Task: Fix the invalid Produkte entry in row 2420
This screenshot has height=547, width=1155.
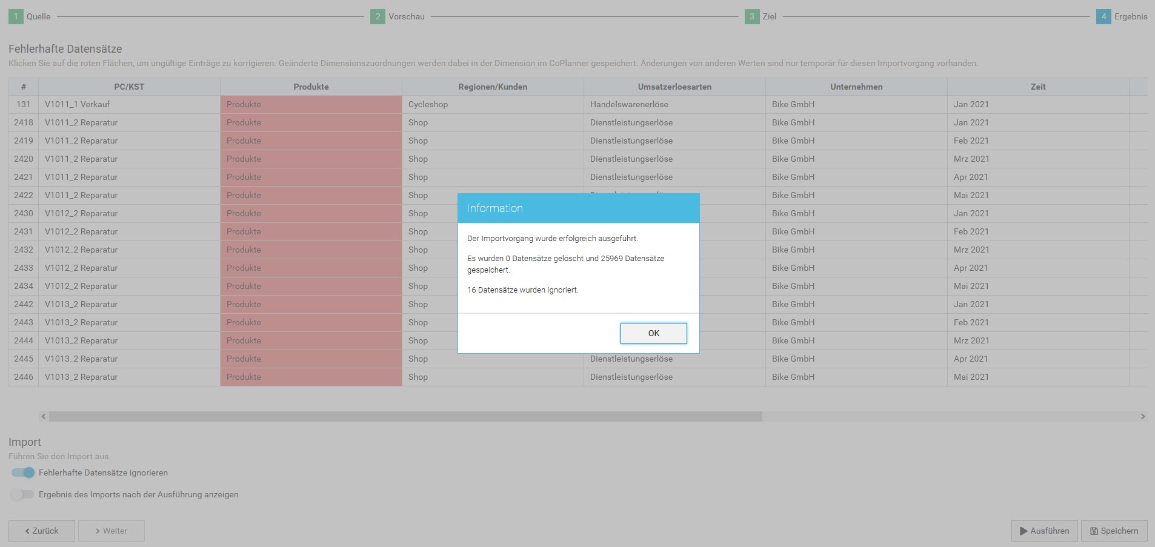Action: coord(311,159)
